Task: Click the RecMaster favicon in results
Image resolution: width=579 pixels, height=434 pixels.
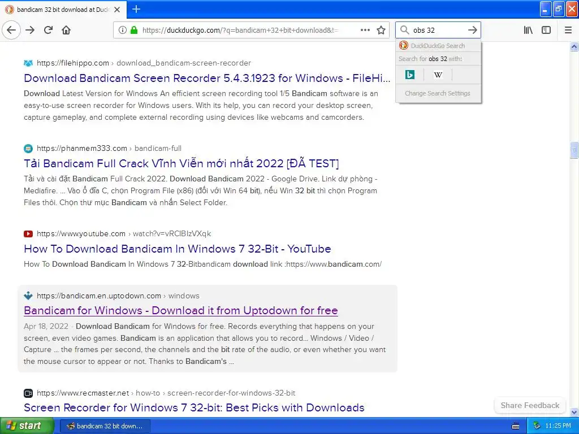Action: click(28, 393)
